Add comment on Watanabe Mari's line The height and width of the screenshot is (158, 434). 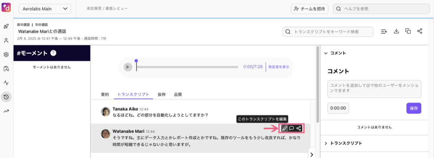[291, 128]
